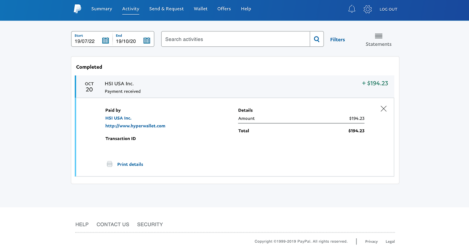Image resolution: width=469 pixels, height=246 pixels.
Task: Open the HSI USA Inc. payer link
Action: [x=118, y=118]
